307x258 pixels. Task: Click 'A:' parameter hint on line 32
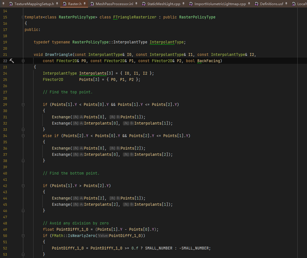[82, 123]
